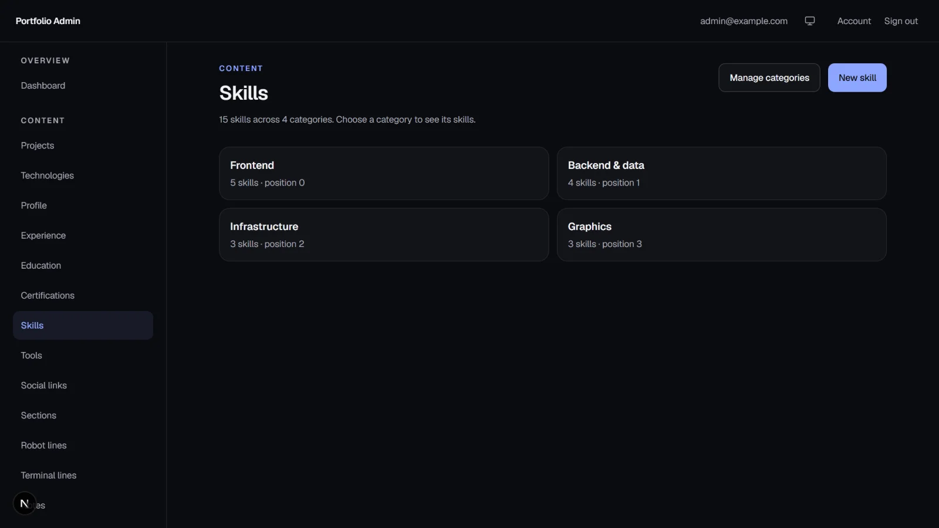Click the New skill button
Image resolution: width=939 pixels, height=528 pixels.
tap(857, 77)
